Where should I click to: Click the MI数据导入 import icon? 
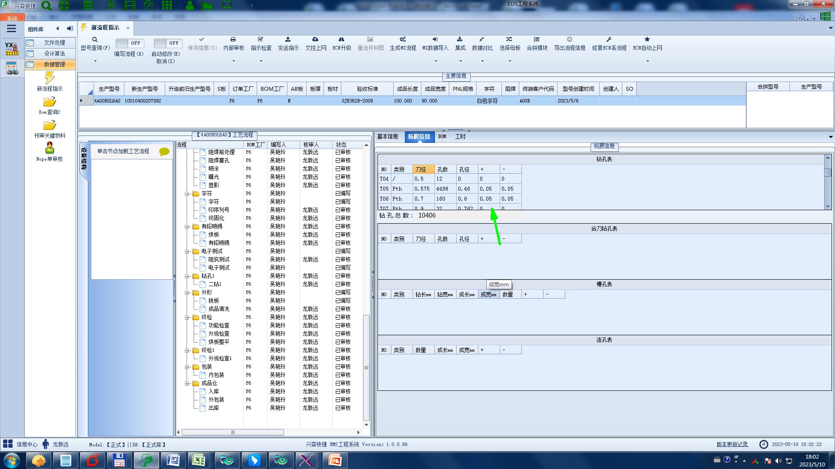pos(435,40)
